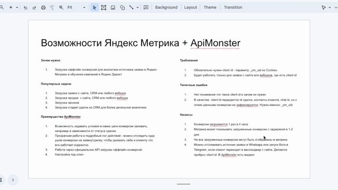This screenshot has height=190, width=338.
Task: Open the Theme panel
Action: (210, 7)
